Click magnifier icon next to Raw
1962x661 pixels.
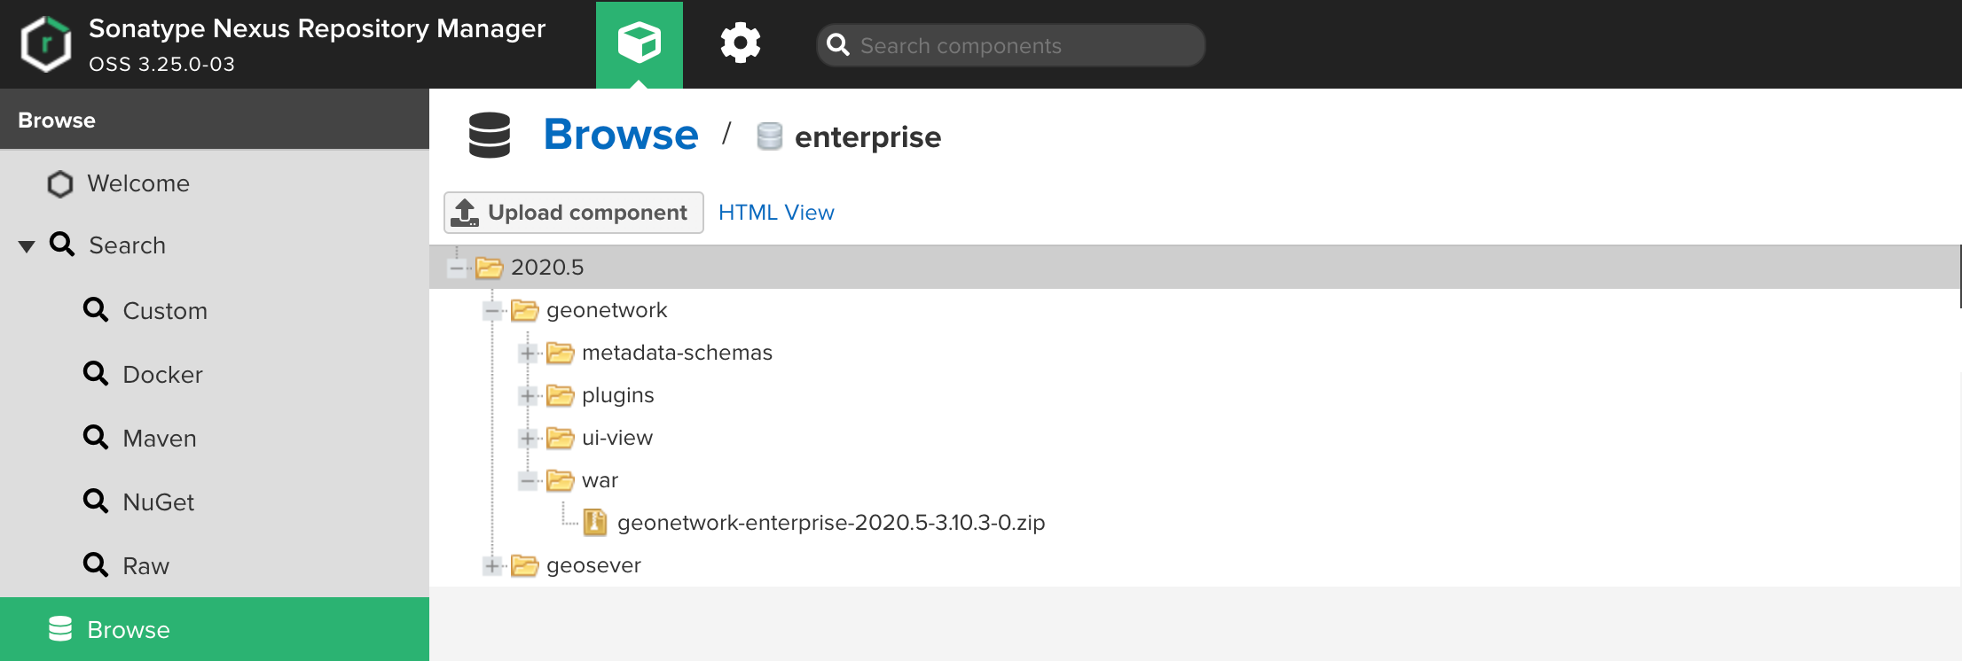96,564
